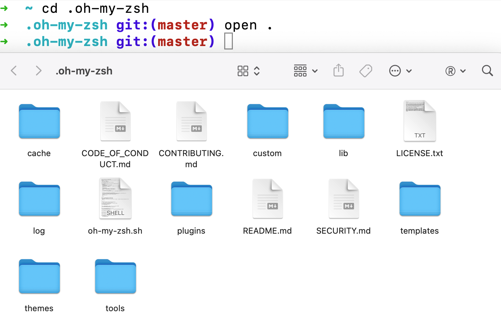Screen dimensions: 501x324
Task: Open the view switcher up-down chevrons
Action: [257, 71]
